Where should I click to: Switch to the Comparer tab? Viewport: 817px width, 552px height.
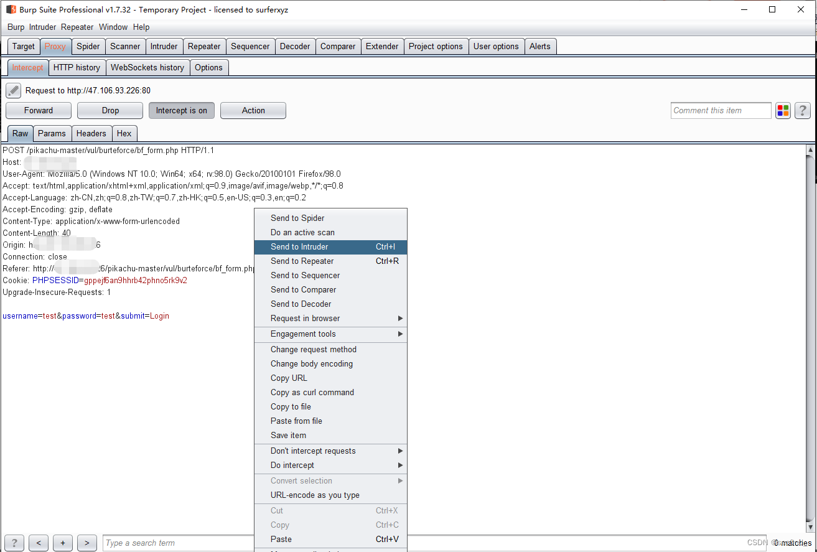click(x=338, y=46)
